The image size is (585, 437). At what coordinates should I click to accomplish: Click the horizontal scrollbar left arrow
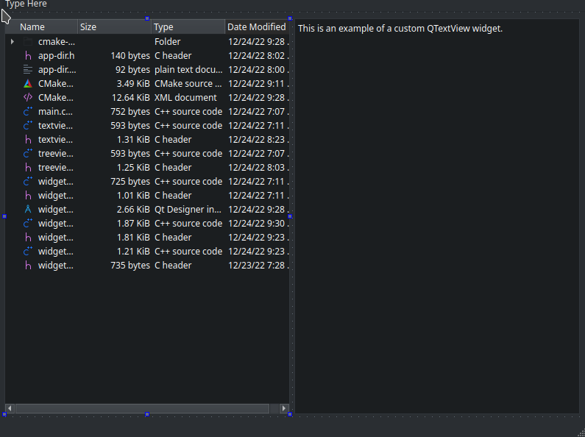click(10, 408)
